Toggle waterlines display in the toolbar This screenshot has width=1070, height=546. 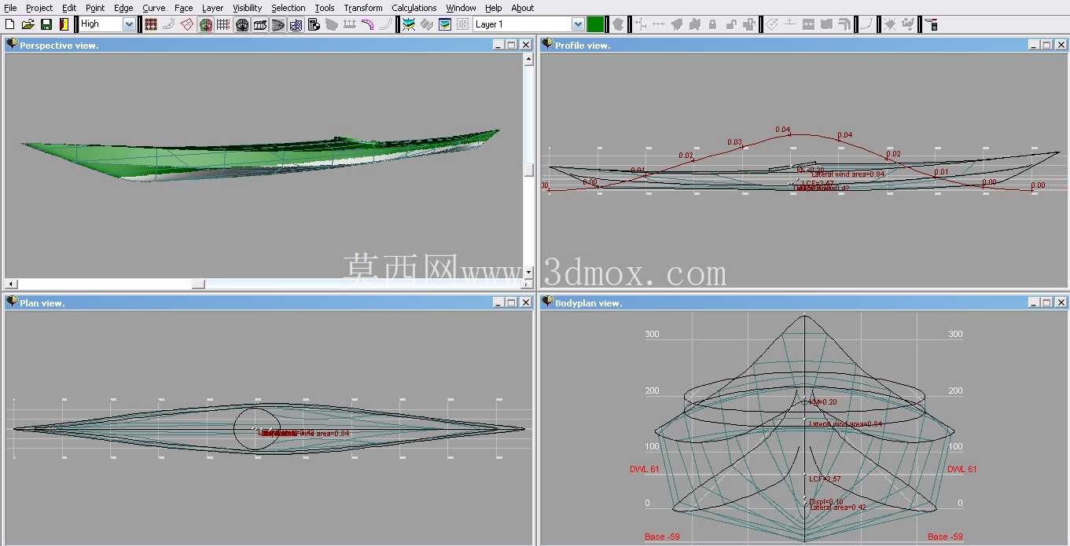pyautogui.click(x=278, y=24)
